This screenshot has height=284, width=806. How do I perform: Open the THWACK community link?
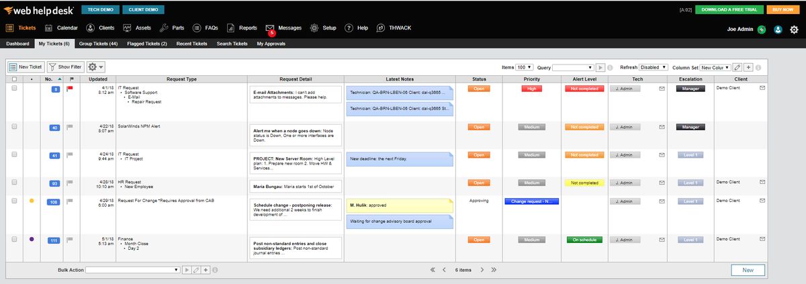394,28
